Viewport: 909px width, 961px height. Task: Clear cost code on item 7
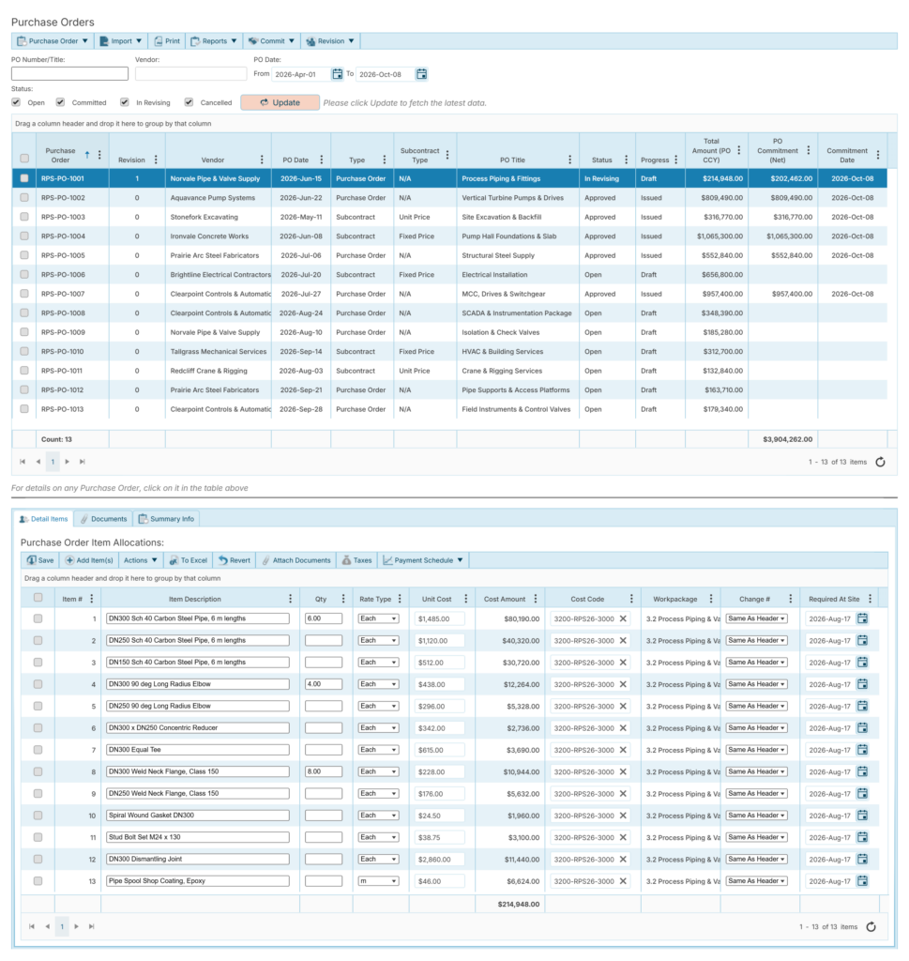[623, 750]
